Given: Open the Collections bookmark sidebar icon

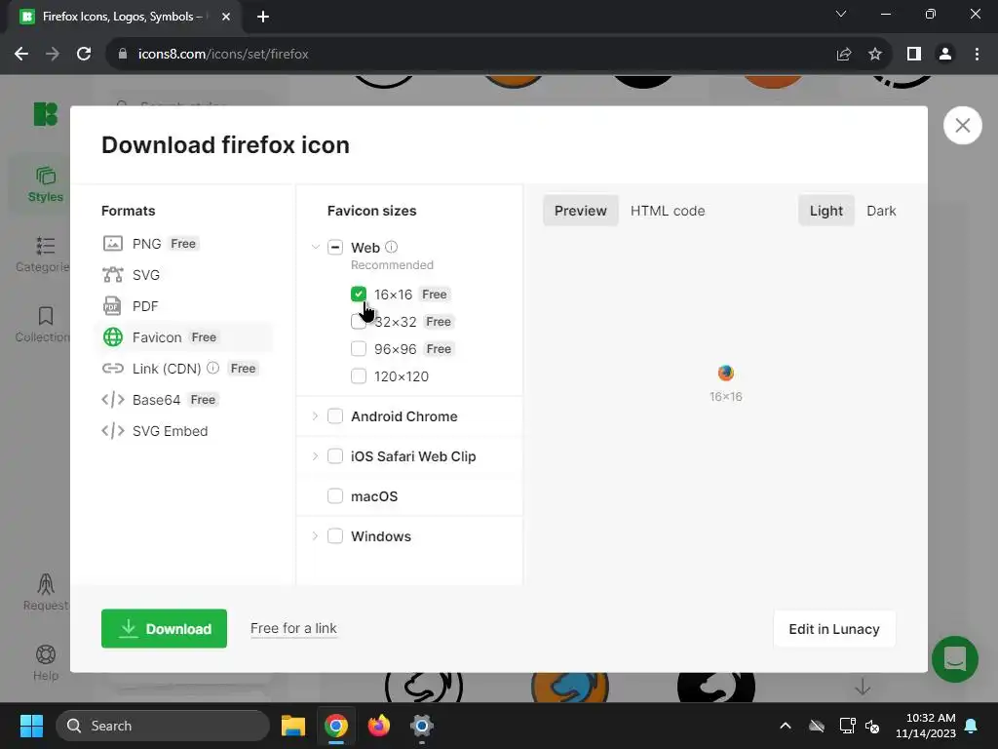Looking at the screenshot, I should tap(45, 316).
